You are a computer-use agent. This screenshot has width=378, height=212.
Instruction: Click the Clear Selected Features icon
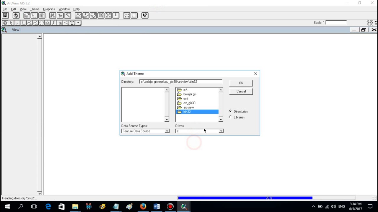click(134, 15)
